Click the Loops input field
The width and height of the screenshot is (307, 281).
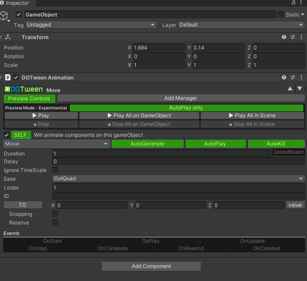[x=178, y=187]
